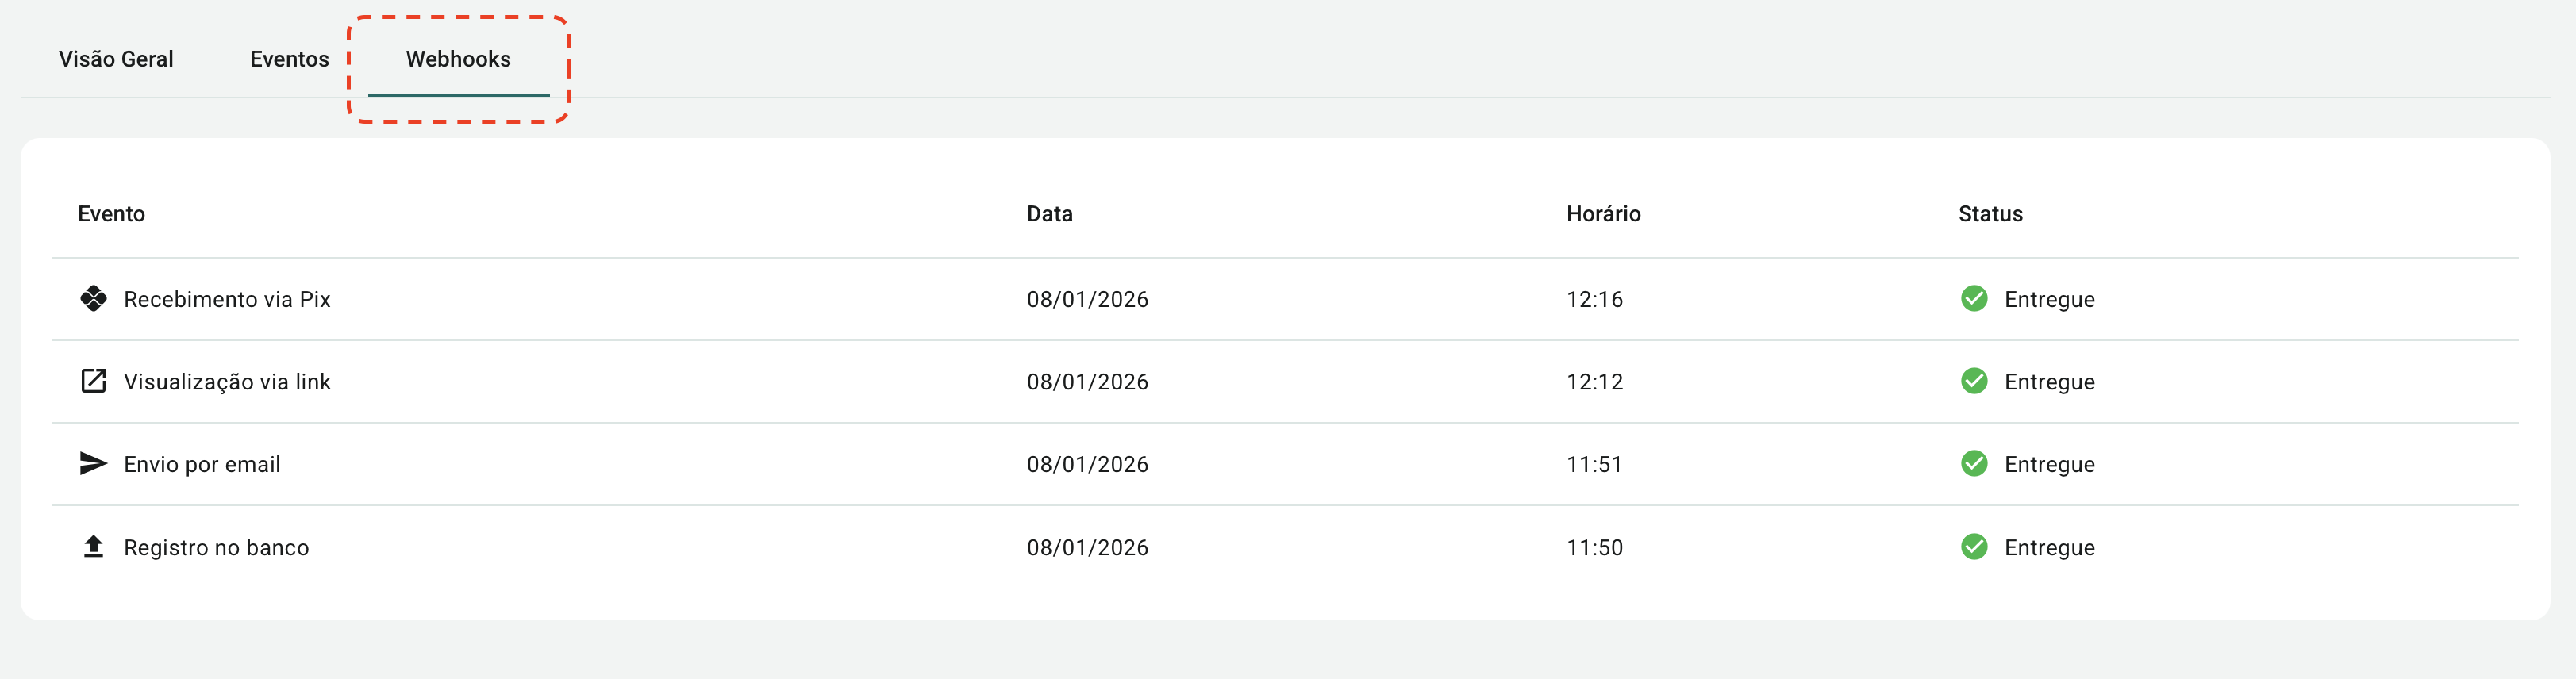
Task: Click the Horário column header
Action: click(1602, 214)
